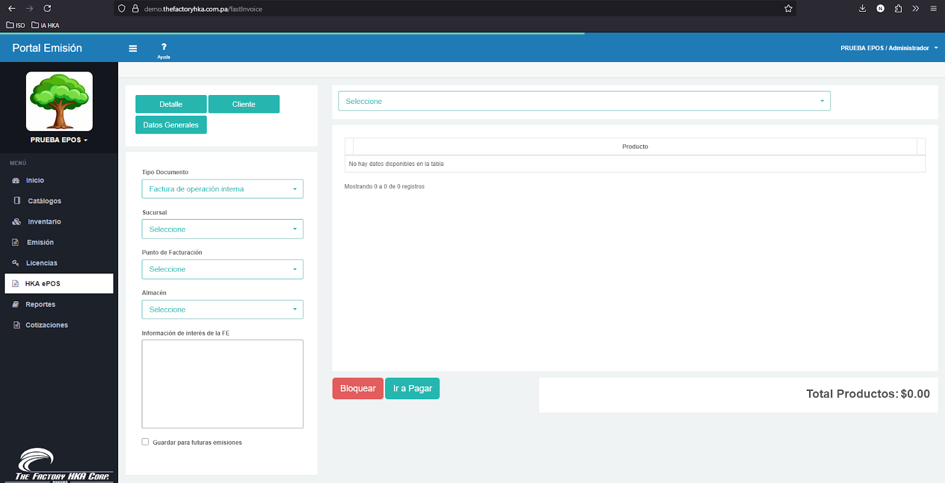
Task: Expand the Almacén dropdown
Action: [x=222, y=309]
